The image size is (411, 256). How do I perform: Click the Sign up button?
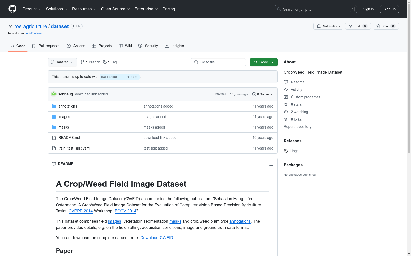(x=389, y=9)
